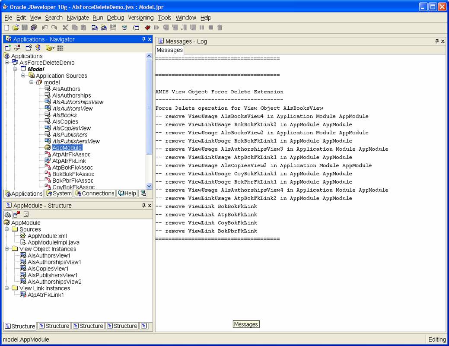Click the Debug bug icon in toolbar
Image resolution: width=449 pixels, height=346 pixels.
coord(148,28)
